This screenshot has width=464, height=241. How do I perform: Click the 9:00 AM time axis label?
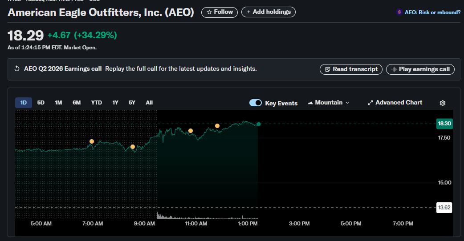[144, 224]
